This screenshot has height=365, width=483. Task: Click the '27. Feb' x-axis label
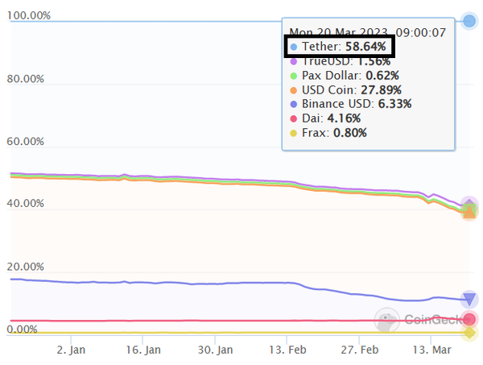(x=360, y=350)
